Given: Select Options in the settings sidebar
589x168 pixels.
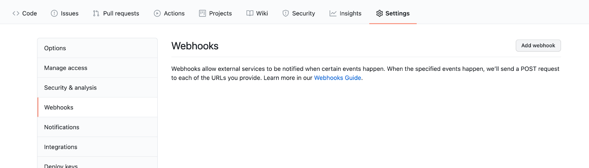Looking at the screenshot, I should point(55,48).
